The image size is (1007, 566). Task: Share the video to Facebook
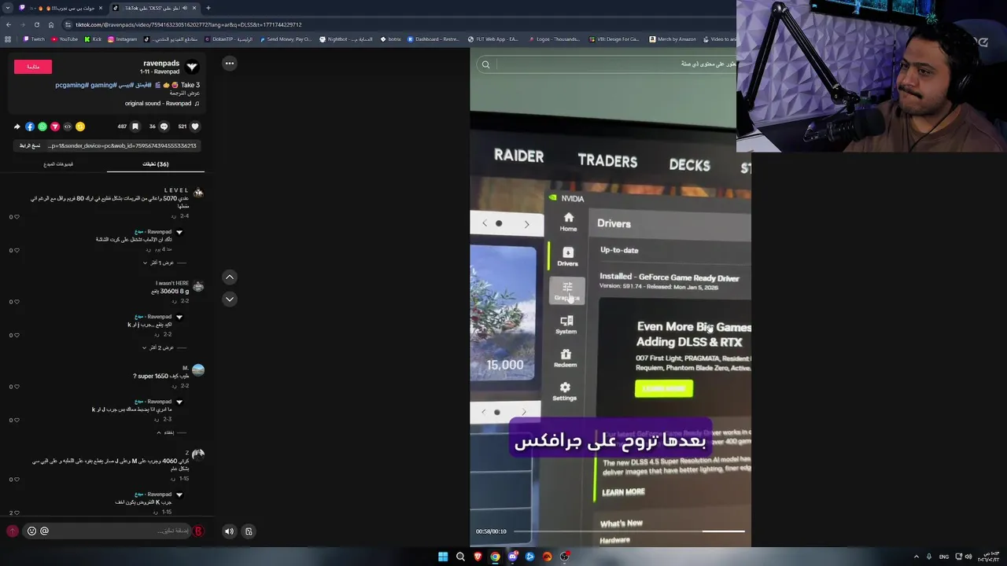pyautogui.click(x=30, y=127)
